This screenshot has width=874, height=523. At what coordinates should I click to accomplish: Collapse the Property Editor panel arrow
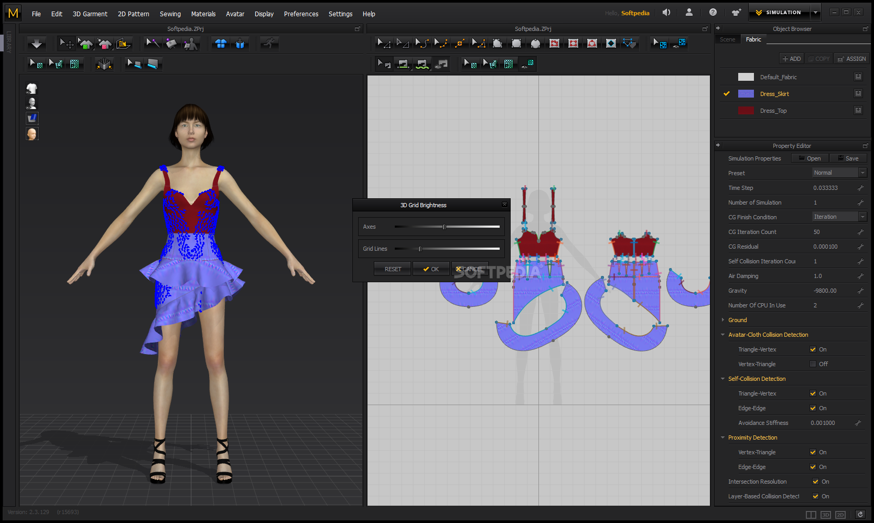click(718, 145)
